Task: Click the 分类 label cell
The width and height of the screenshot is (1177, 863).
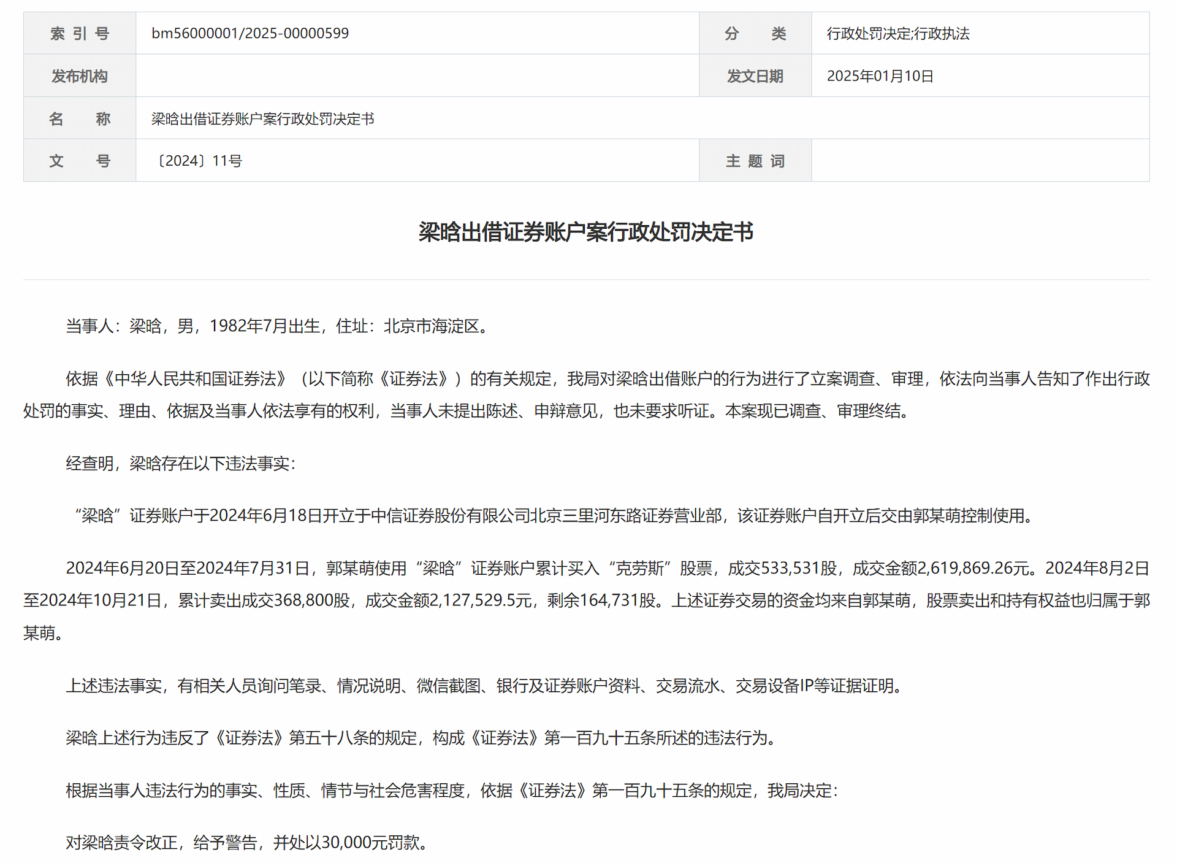Action: coord(755,33)
